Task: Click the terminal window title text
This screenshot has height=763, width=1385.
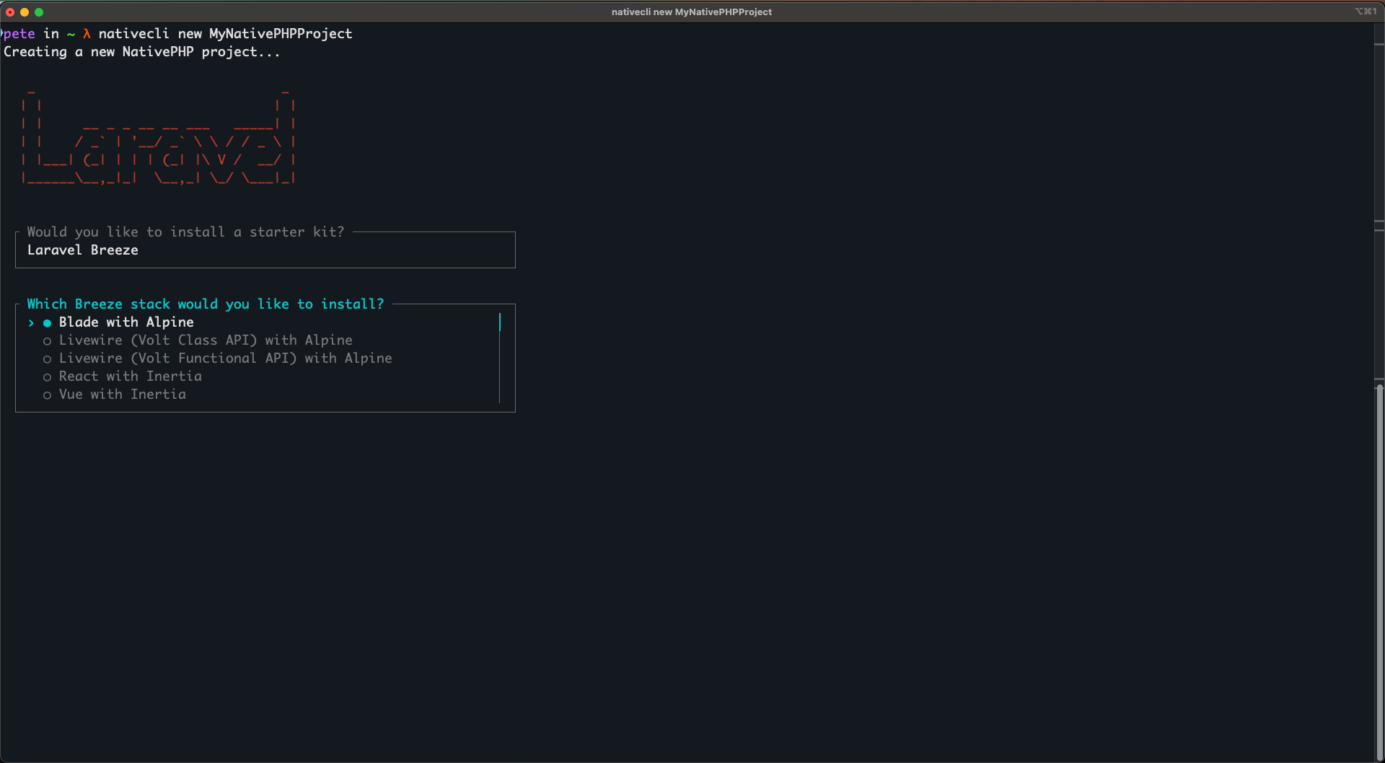Action: tap(692, 12)
